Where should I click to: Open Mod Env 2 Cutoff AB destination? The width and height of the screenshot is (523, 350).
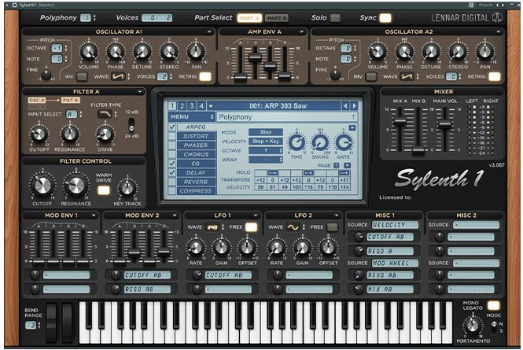147,275
